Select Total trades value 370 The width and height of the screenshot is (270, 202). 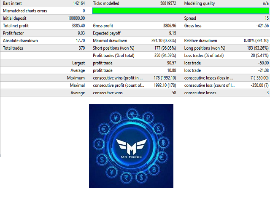click(82, 48)
